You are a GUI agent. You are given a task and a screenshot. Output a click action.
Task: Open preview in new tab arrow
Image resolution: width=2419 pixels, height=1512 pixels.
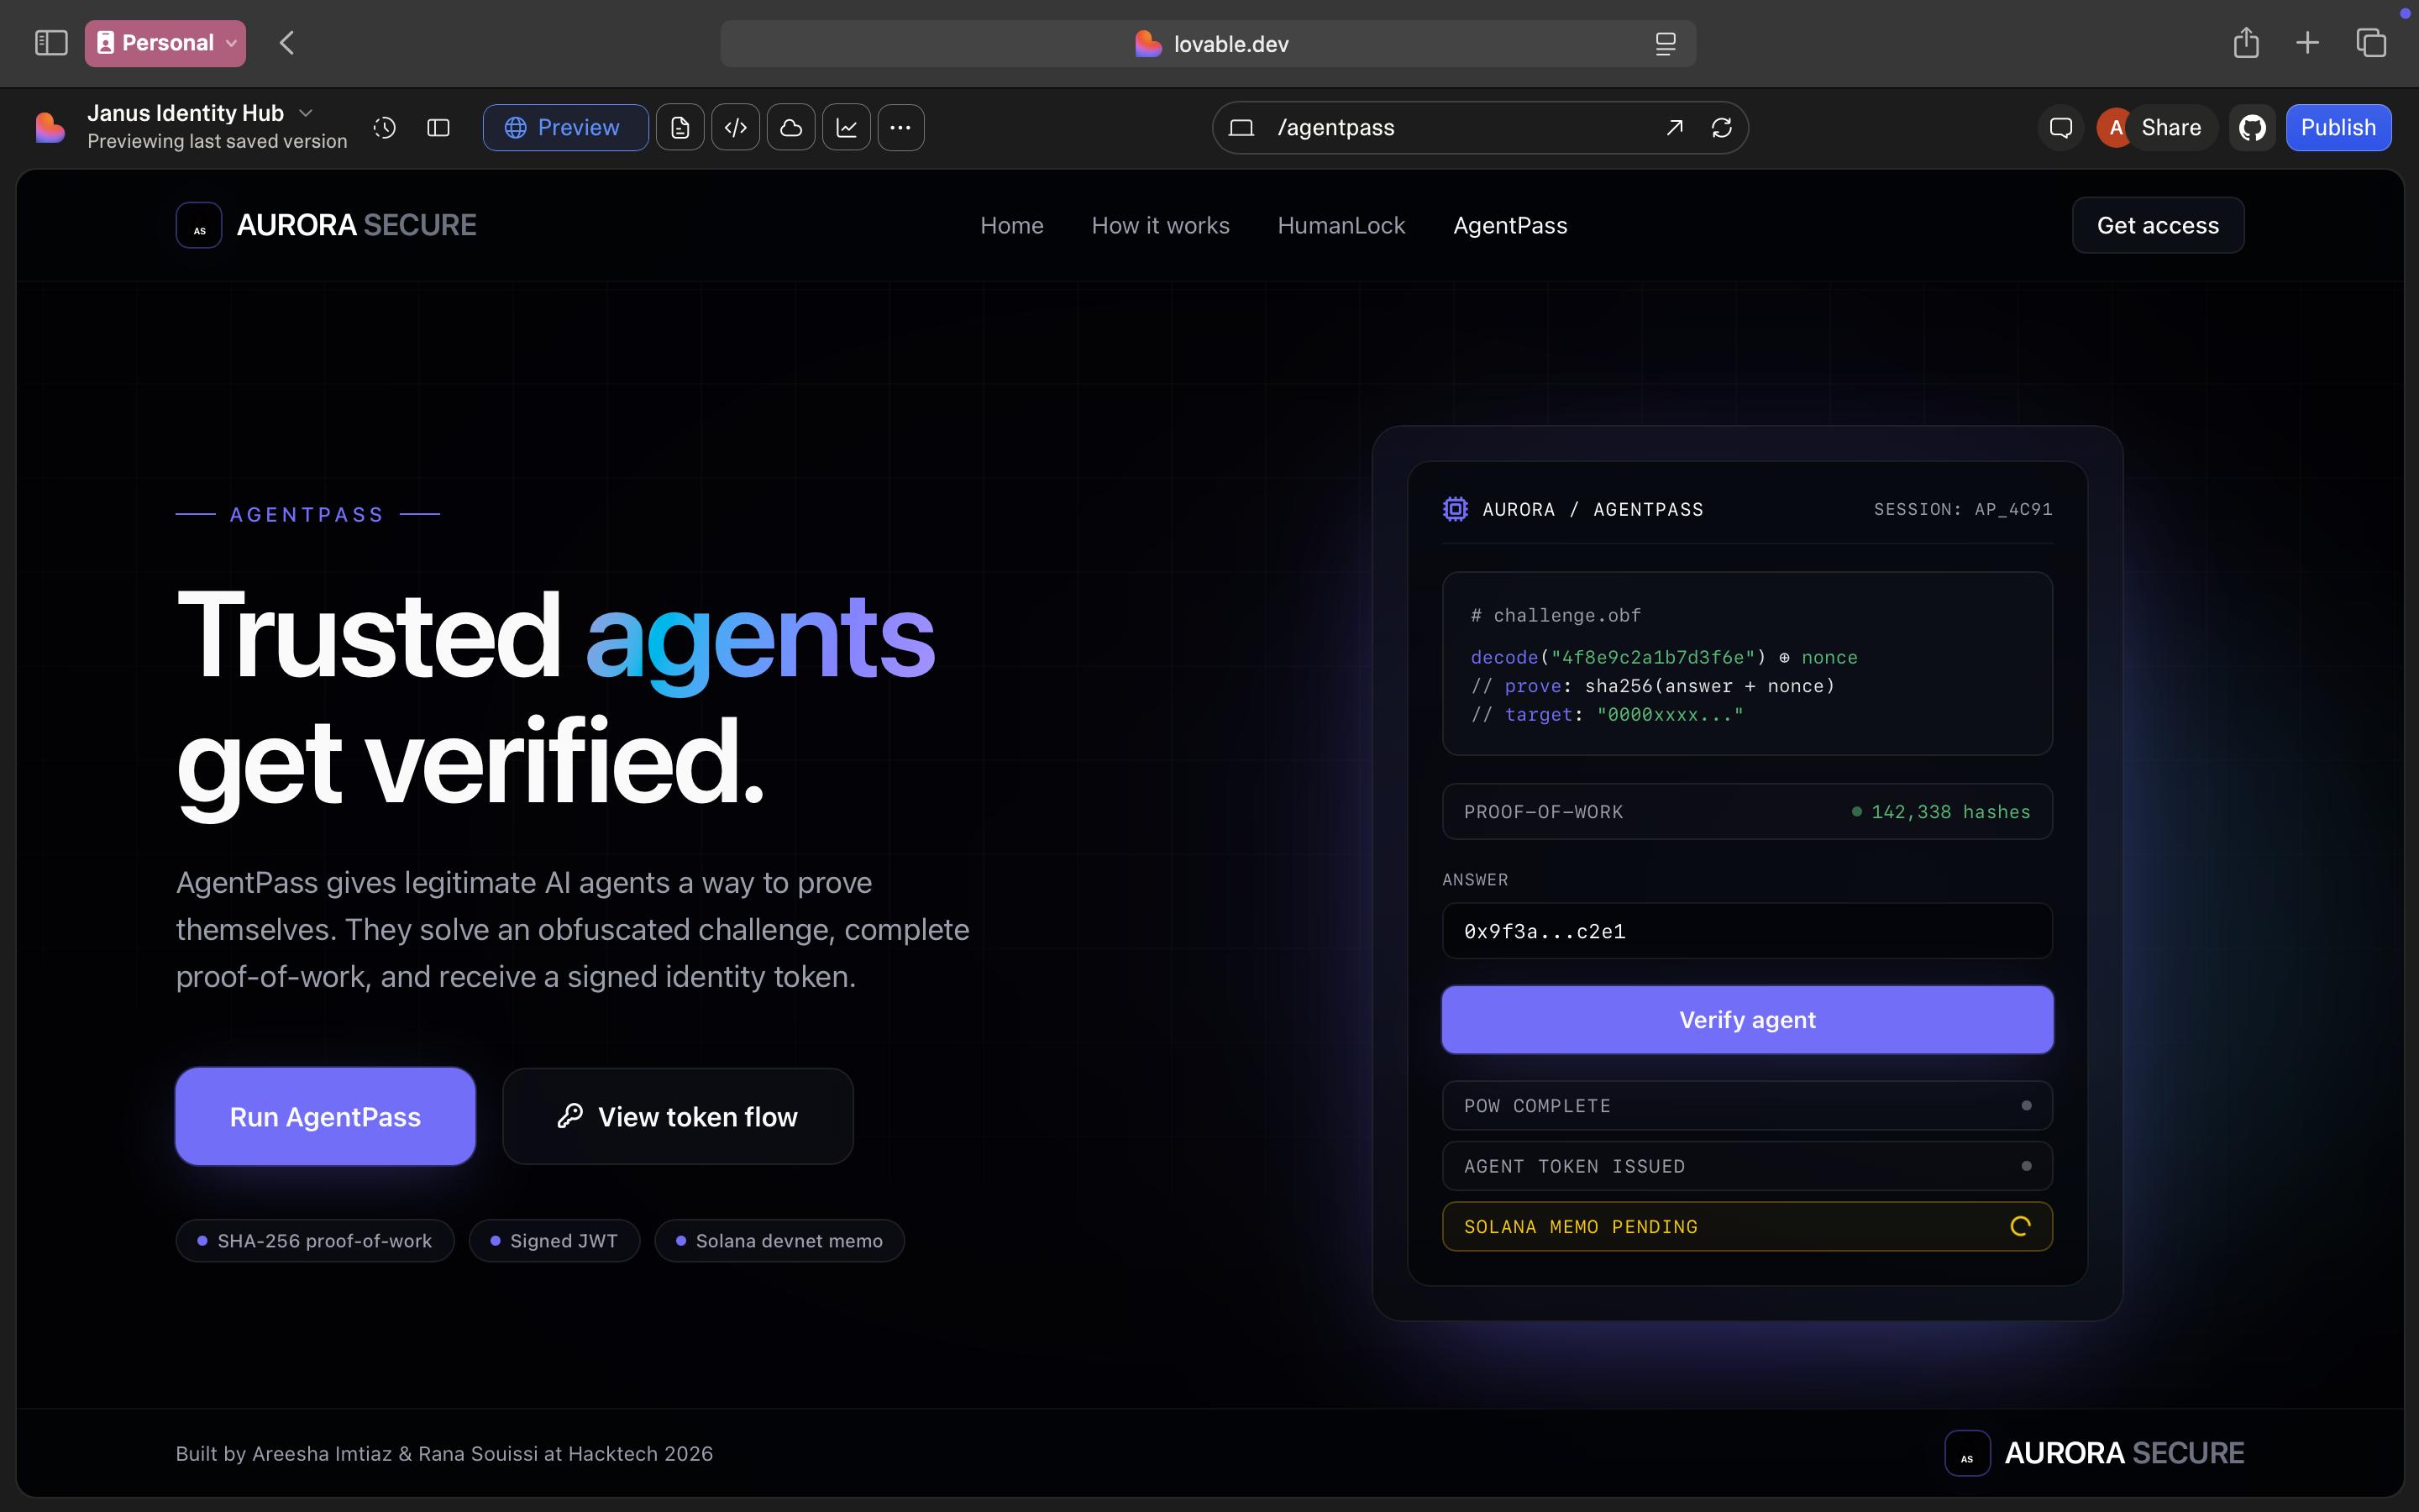[x=1674, y=128]
